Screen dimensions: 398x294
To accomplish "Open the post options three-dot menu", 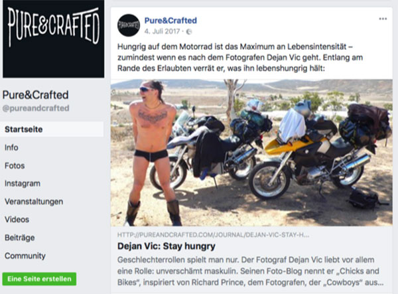I will 383,19.
